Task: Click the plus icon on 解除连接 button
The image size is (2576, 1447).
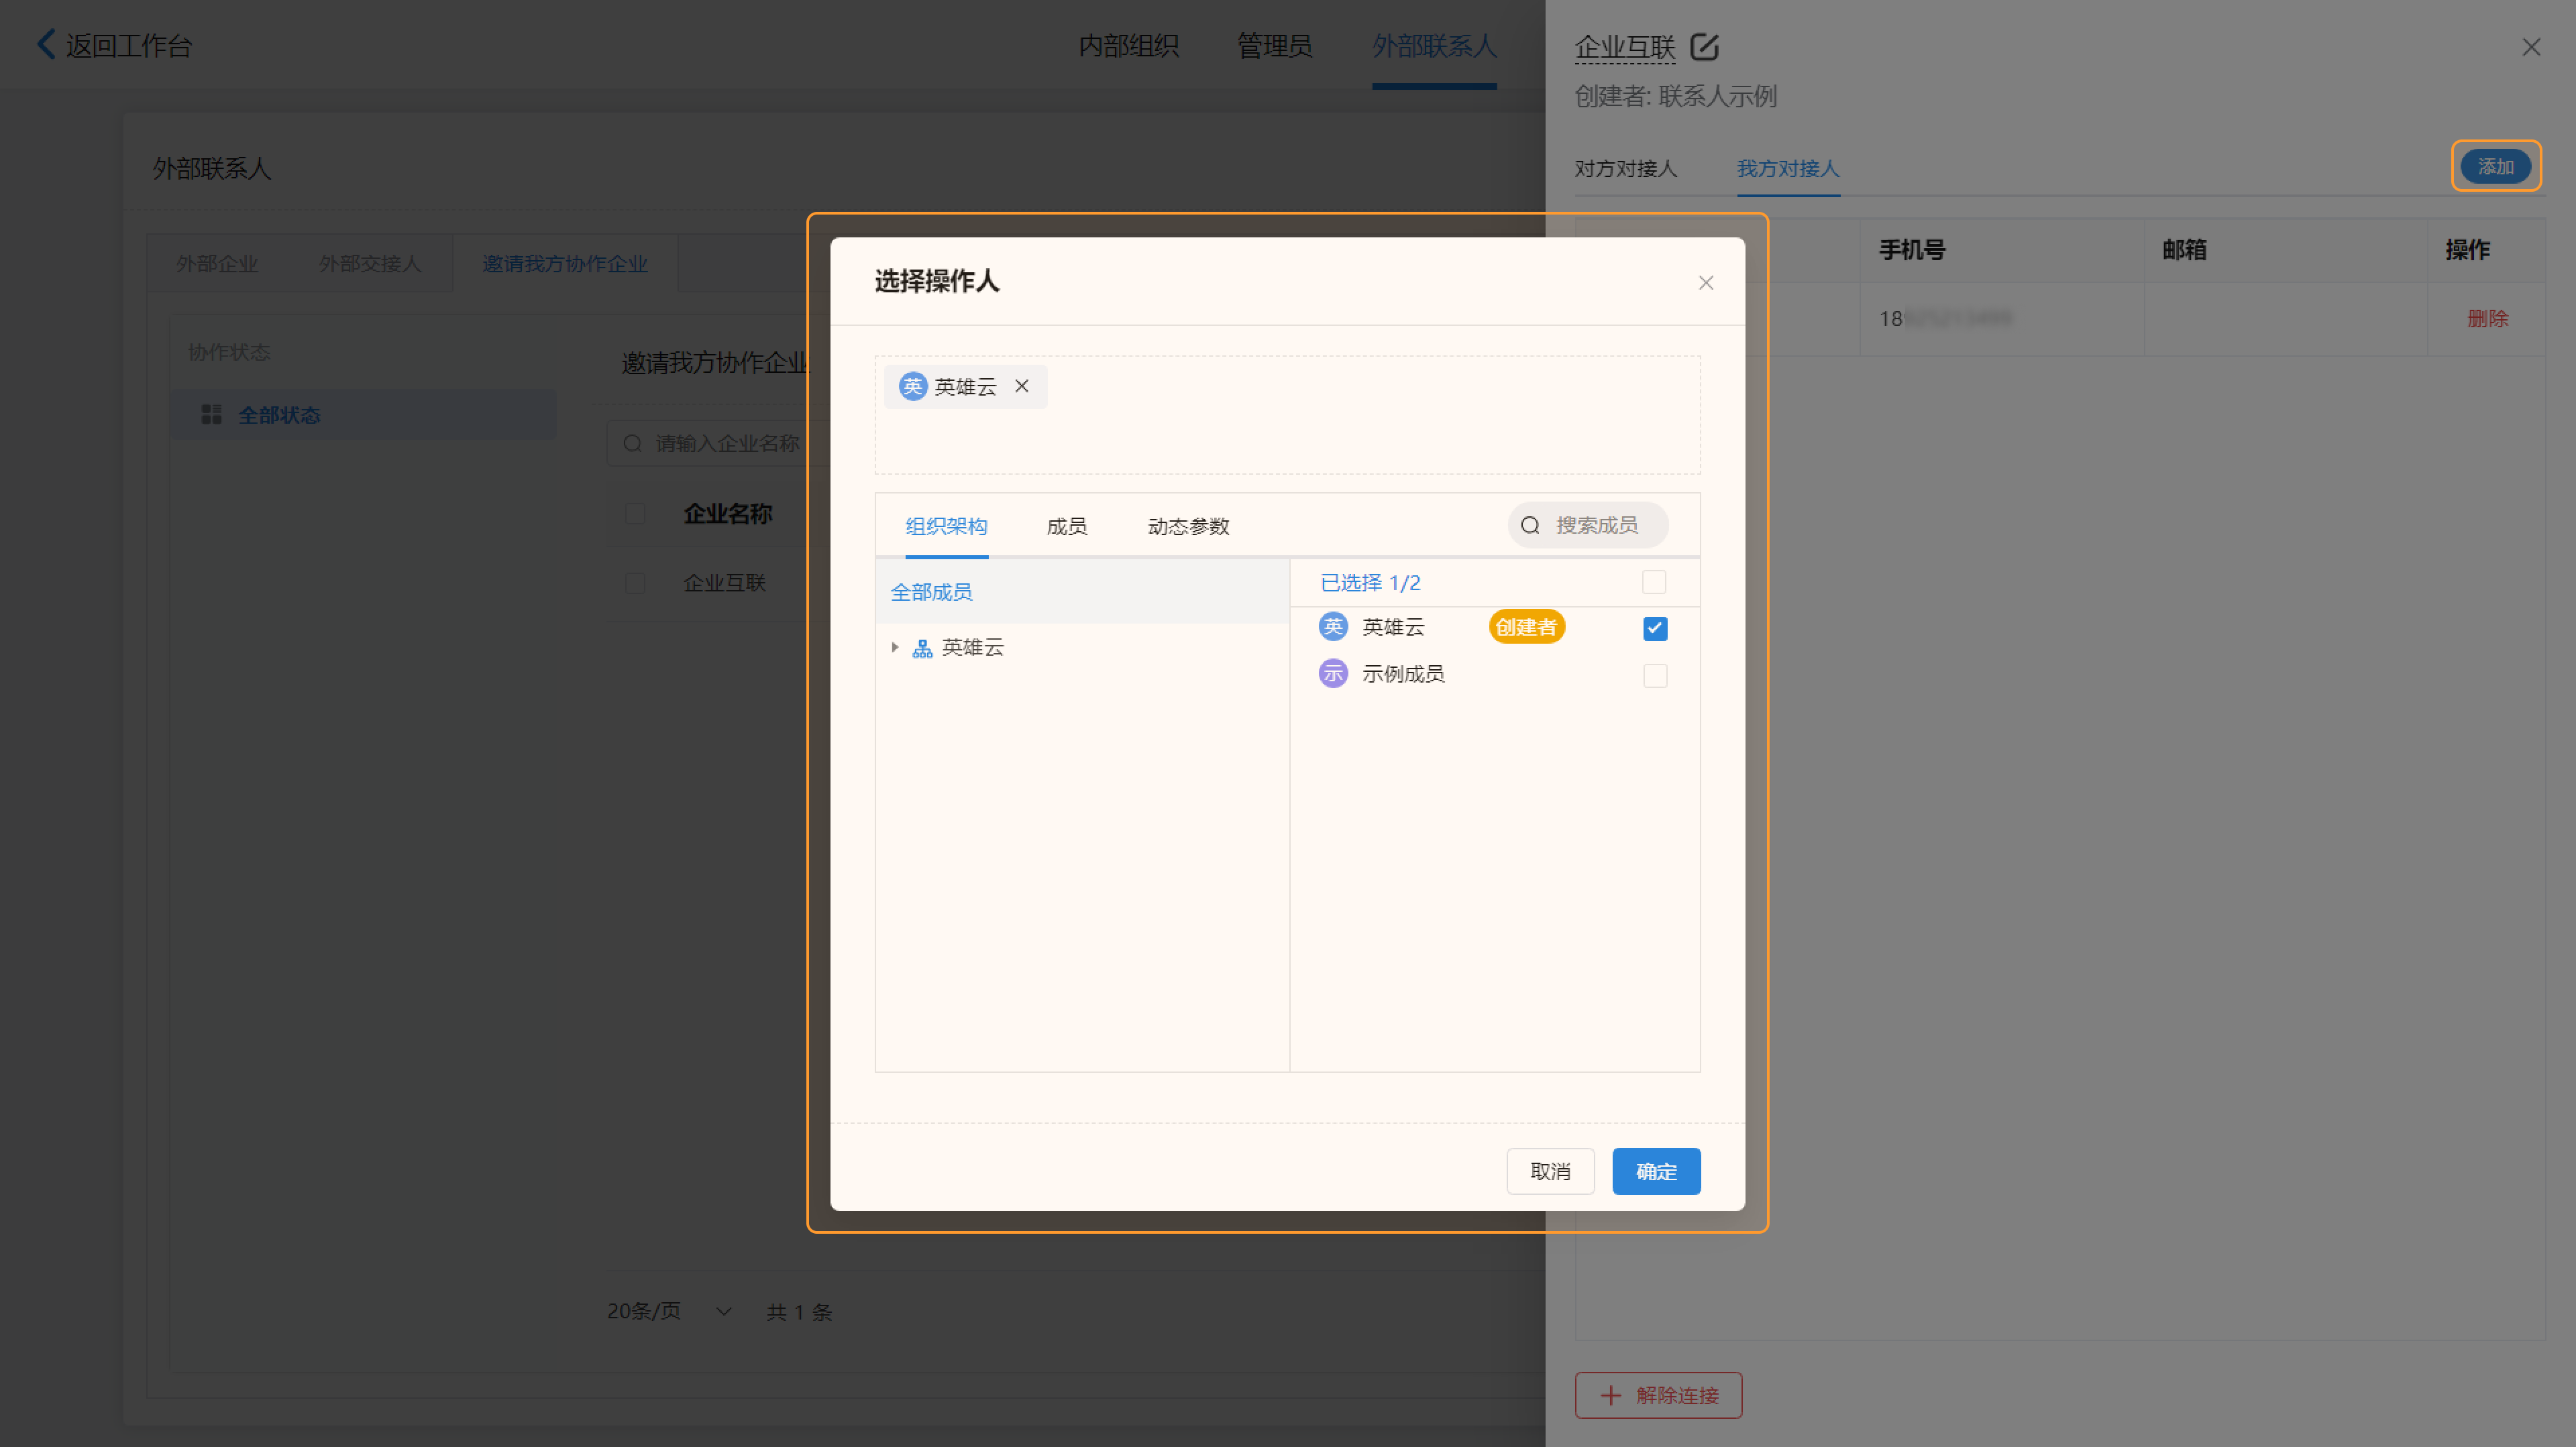Action: pos(1610,1395)
